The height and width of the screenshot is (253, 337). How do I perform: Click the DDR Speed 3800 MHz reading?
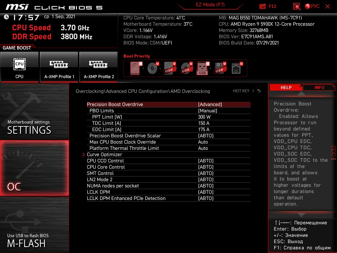(x=52, y=37)
